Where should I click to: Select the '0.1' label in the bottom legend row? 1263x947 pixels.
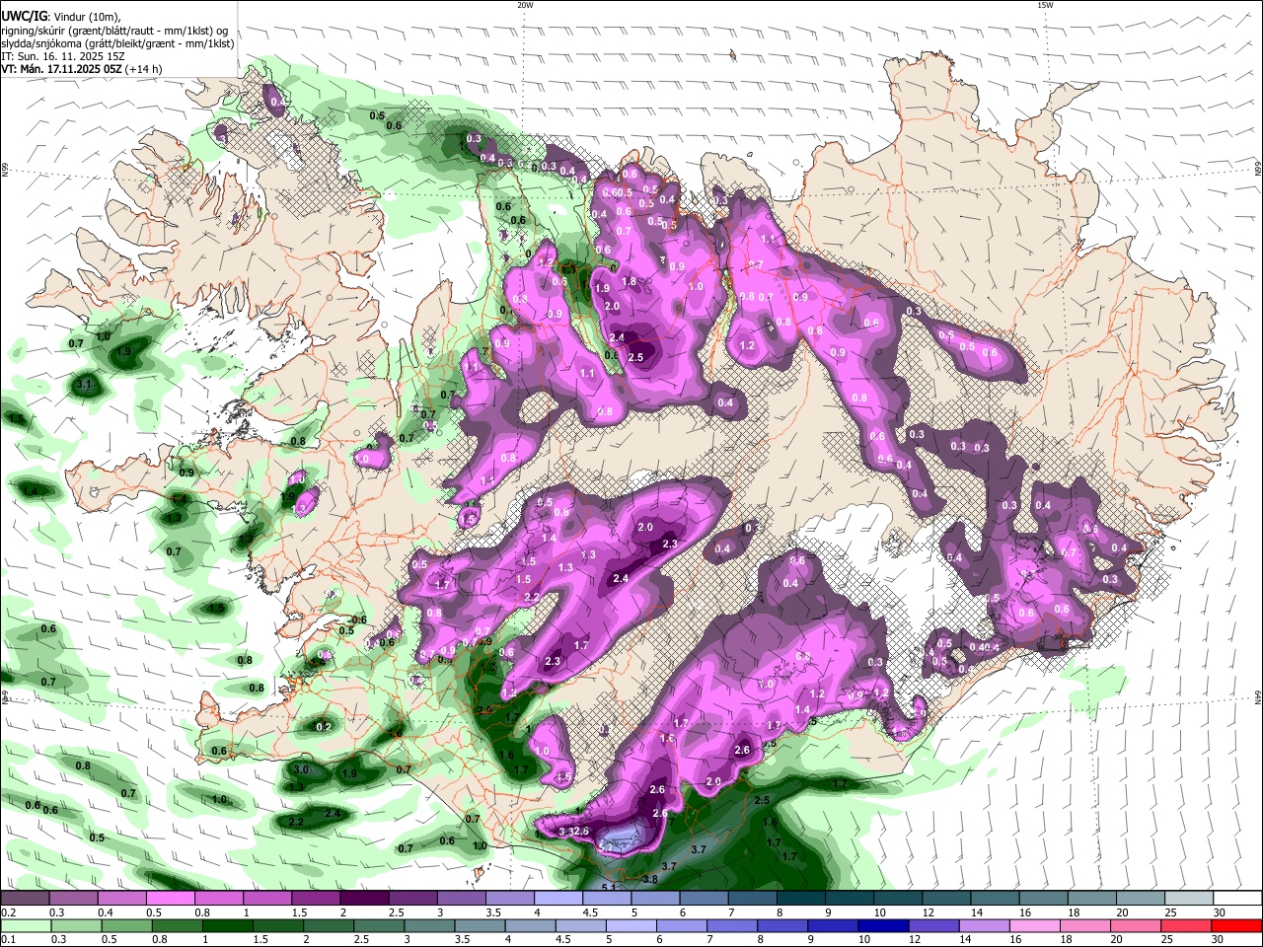(8, 939)
